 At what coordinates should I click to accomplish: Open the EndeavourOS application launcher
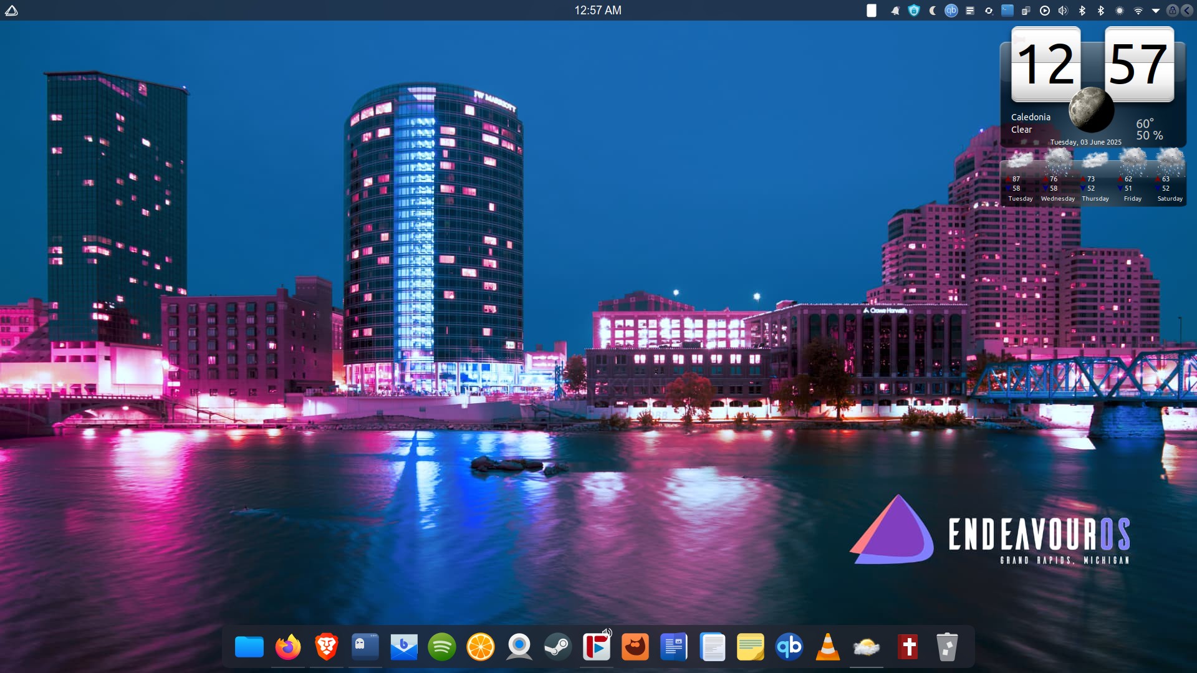(11, 10)
